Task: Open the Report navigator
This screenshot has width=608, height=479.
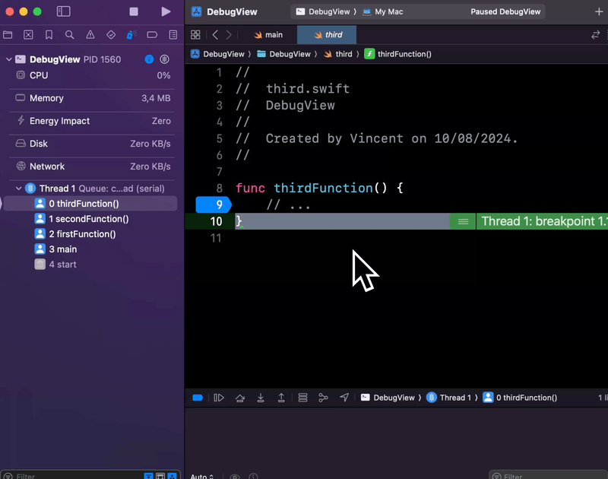Action: click(173, 35)
